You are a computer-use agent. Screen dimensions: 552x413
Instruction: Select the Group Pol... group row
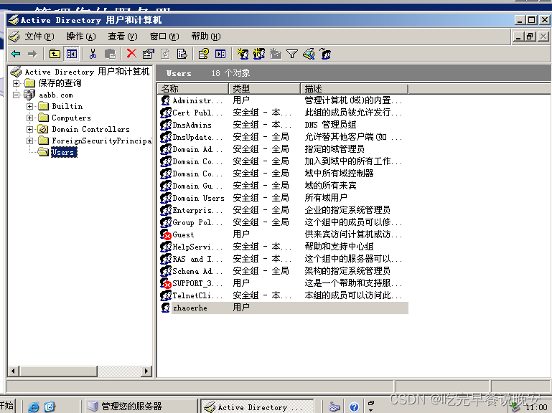(283, 222)
